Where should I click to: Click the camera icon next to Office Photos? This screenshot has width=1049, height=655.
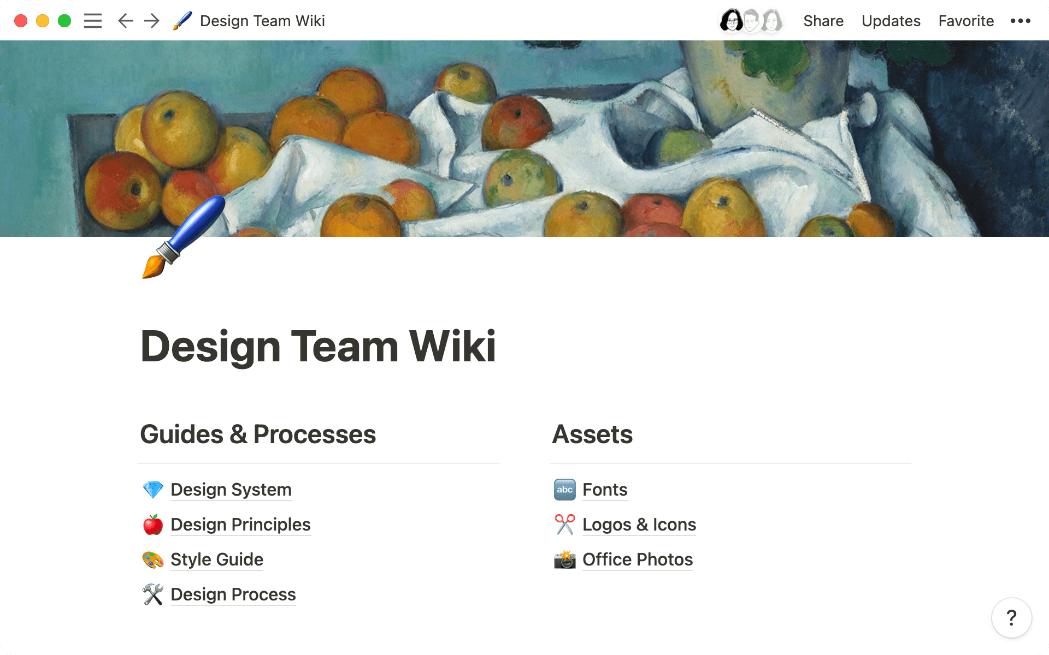564,559
